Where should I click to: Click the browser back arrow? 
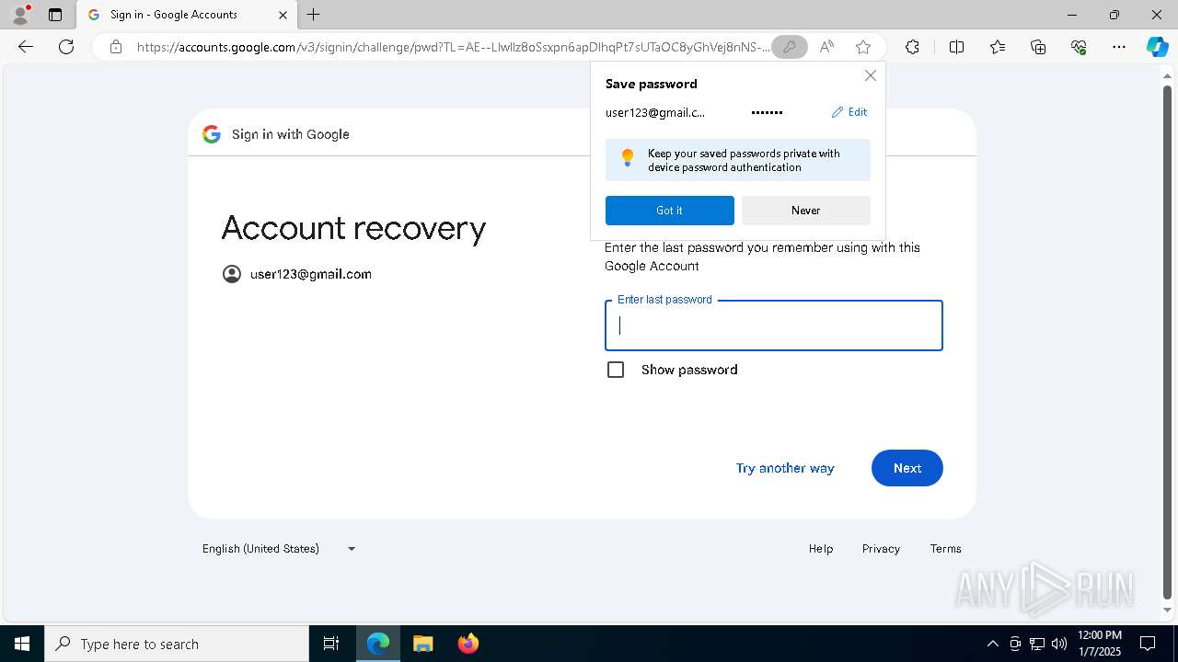click(x=26, y=47)
